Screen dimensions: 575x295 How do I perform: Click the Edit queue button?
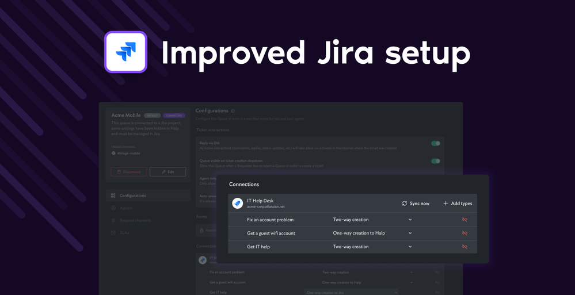167,172
